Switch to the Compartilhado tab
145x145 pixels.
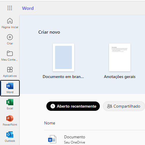tap(124, 106)
